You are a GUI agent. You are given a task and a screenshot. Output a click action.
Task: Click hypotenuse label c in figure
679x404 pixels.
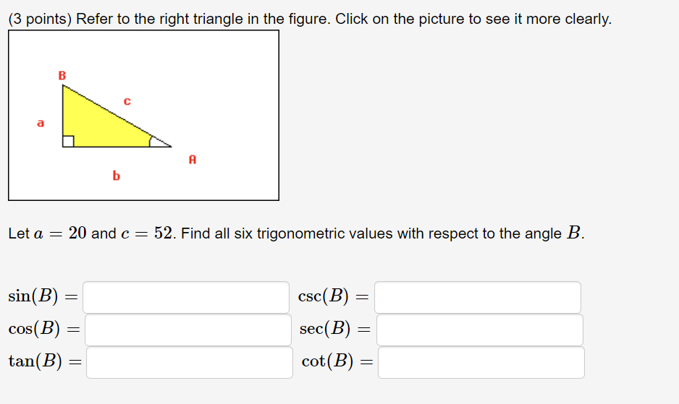coord(127,102)
